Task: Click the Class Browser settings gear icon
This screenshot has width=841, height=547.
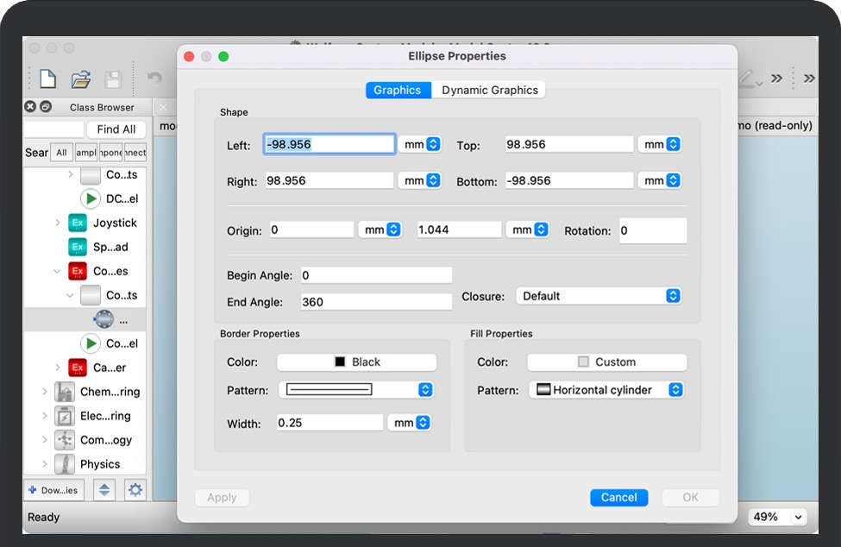Action: pyautogui.click(x=135, y=490)
